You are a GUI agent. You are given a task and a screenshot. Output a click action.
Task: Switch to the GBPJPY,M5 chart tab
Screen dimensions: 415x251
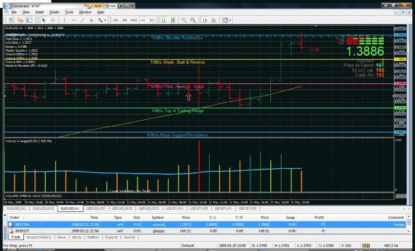click(248, 209)
